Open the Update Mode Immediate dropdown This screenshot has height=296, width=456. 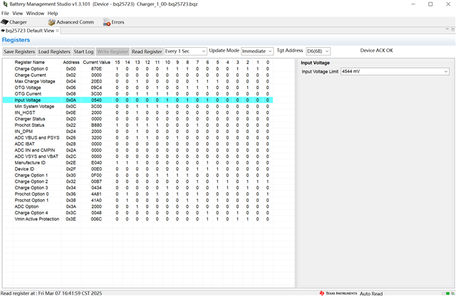click(x=257, y=51)
